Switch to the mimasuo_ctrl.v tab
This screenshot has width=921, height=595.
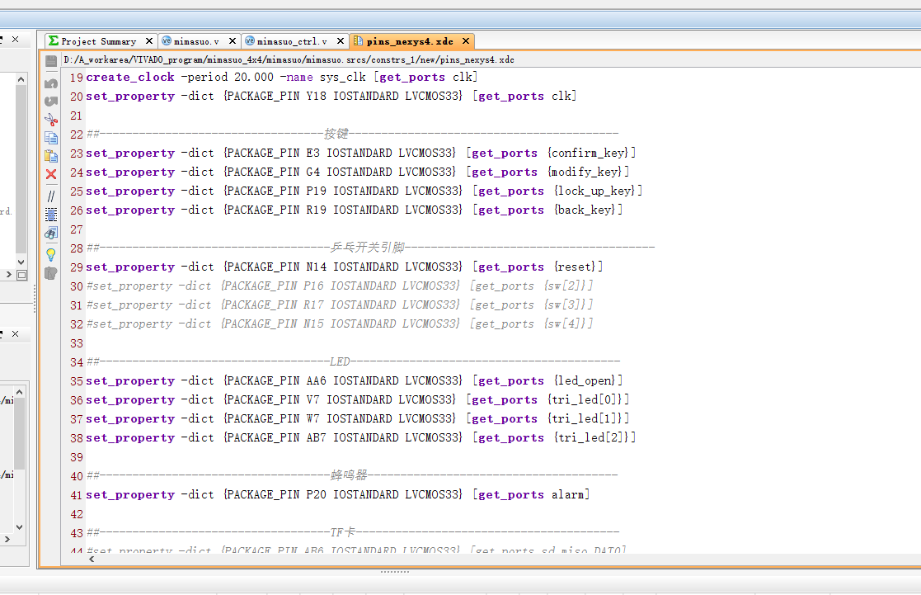(292, 41)
